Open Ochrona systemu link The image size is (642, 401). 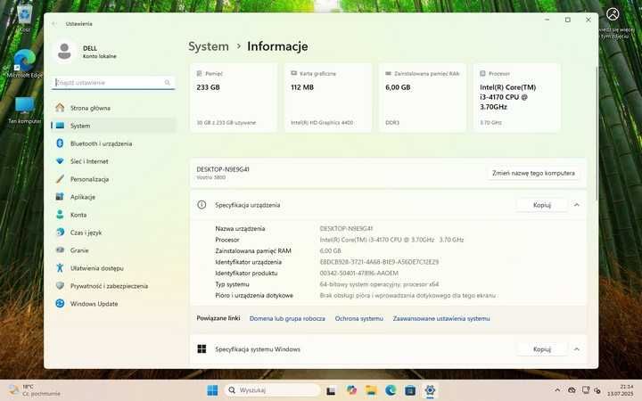coord(359,318)
